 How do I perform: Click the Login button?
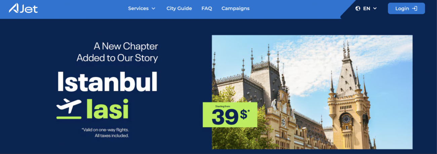click(406, 8)
